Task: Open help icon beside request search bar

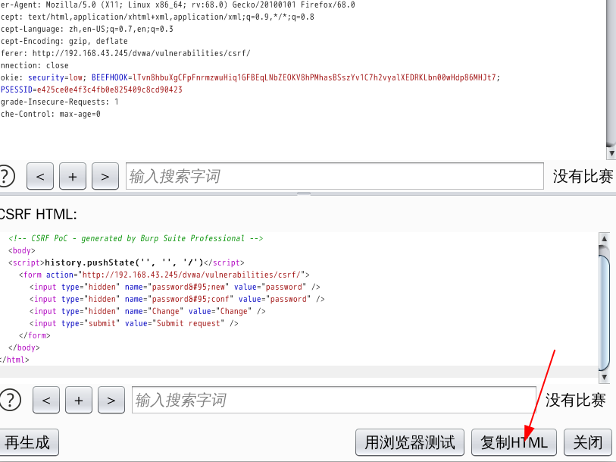Action: (6, 176)
